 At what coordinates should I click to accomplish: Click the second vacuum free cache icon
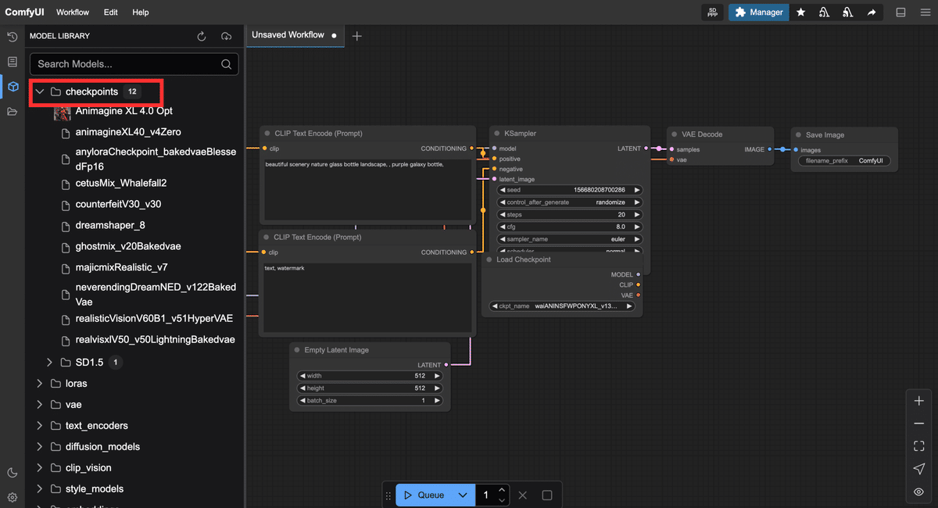tap(848, 13)
